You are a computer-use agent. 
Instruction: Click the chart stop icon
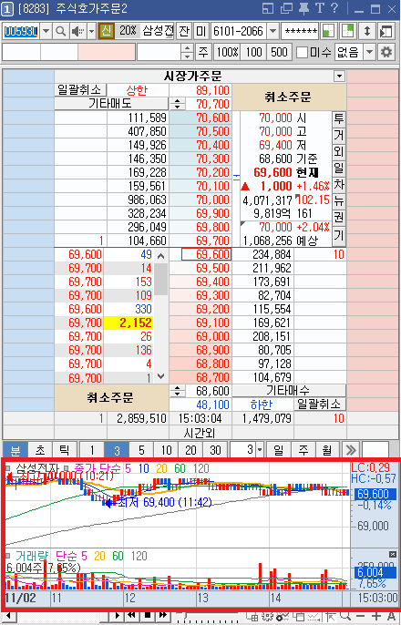(x=148, y=615)
